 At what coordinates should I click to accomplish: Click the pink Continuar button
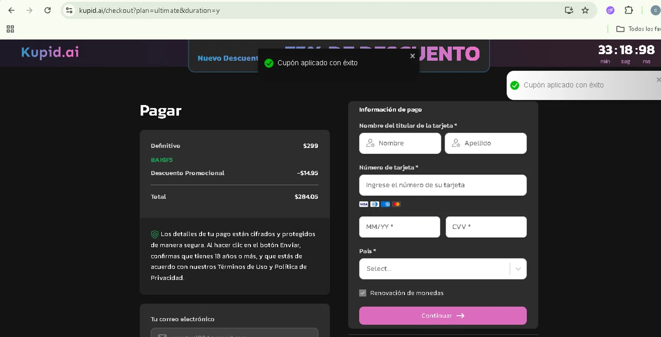[443, 316]
